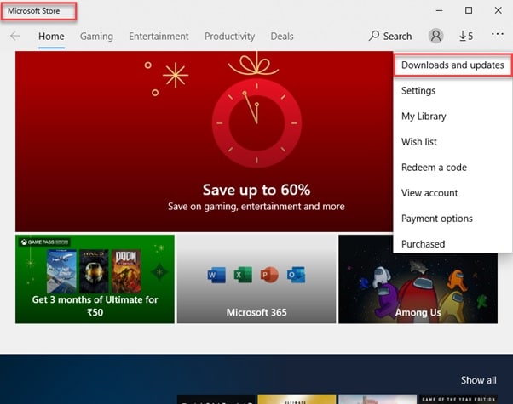Image resolution: width=513 pixels, height=404 pixels.
Task: Click the three-dots See more icon
Action: pos(498,34)
